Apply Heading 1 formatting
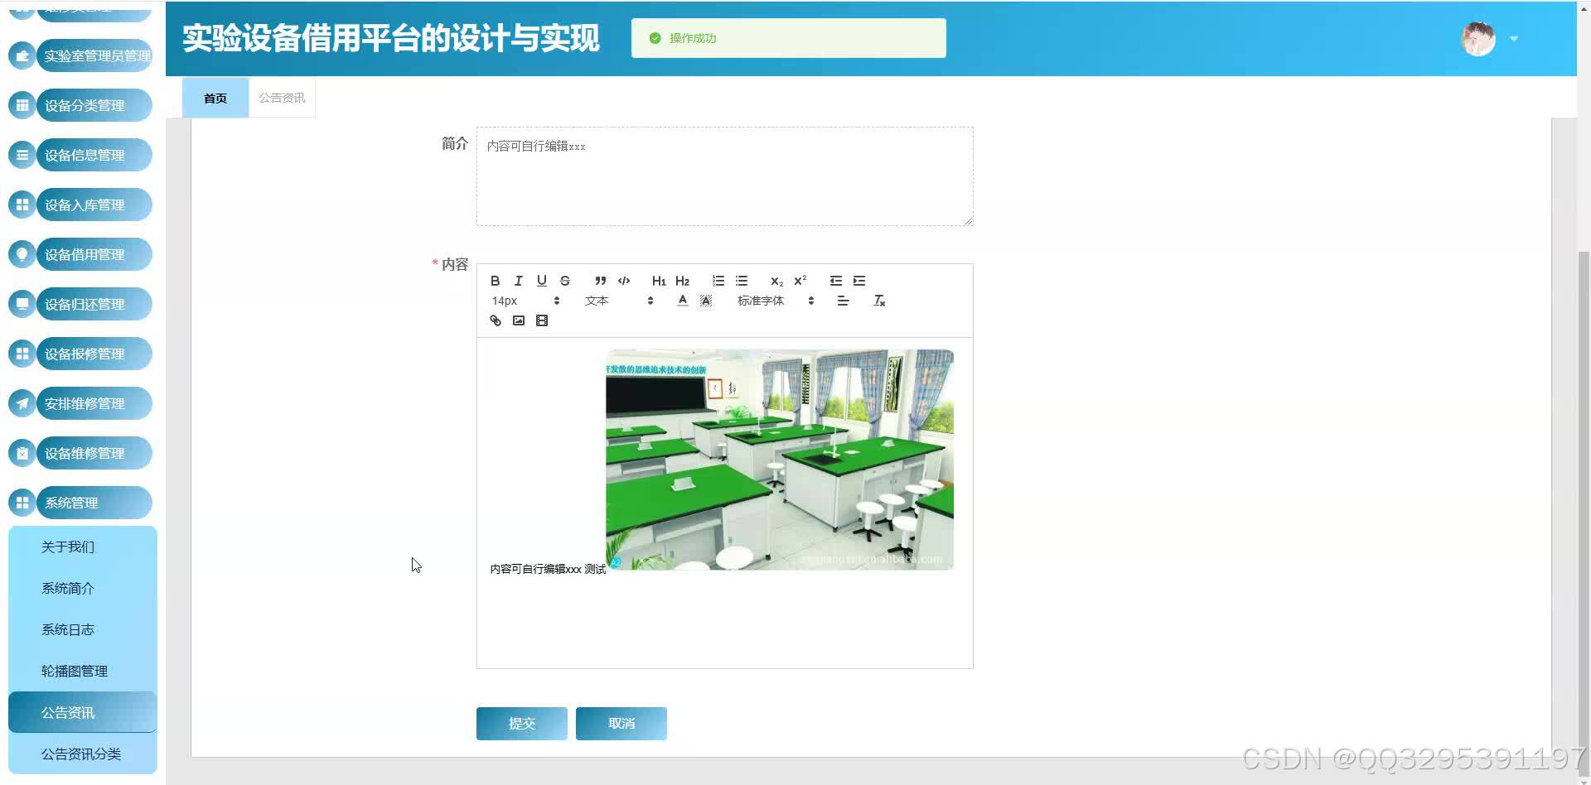The width and height of the screenshot is (1591, 785). [657, 281]
